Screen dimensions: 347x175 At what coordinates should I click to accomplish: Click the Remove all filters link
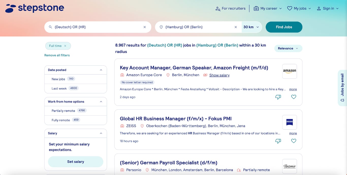[57, 55]
